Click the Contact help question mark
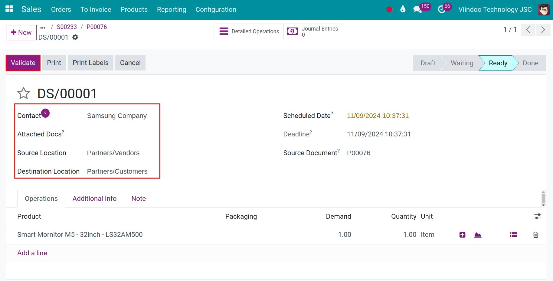The image size is (553, 281). pyautogui.click(x=45, y=113)
